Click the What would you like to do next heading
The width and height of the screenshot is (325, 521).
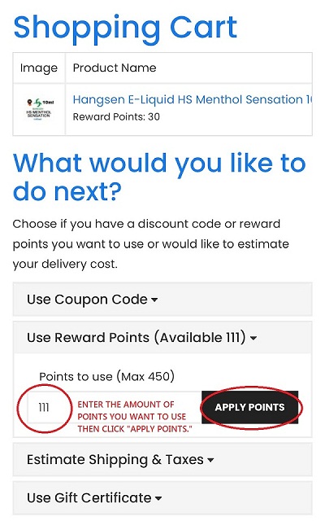coord(159,177)
